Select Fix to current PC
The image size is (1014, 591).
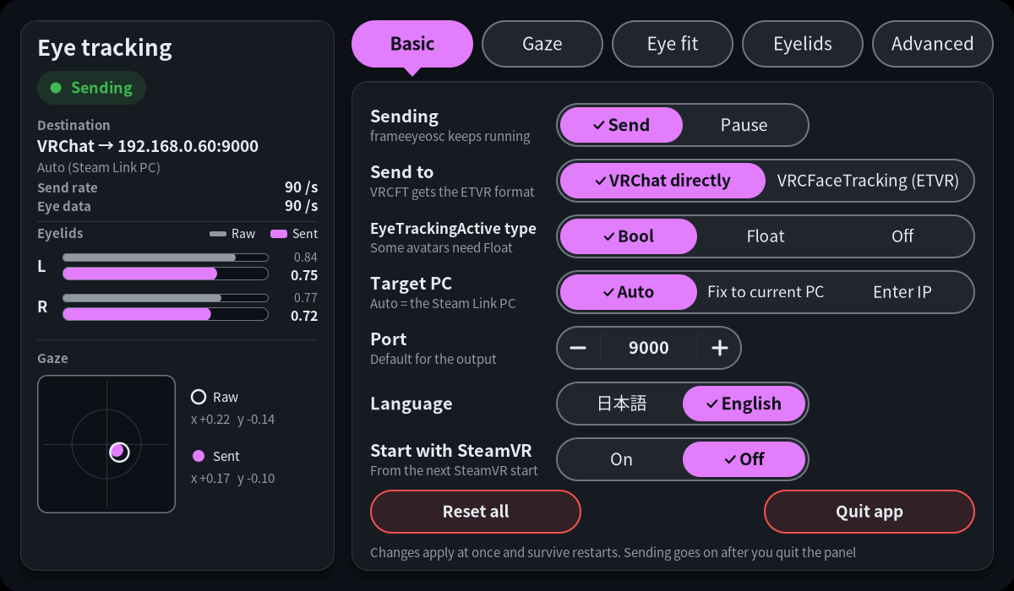766,292
